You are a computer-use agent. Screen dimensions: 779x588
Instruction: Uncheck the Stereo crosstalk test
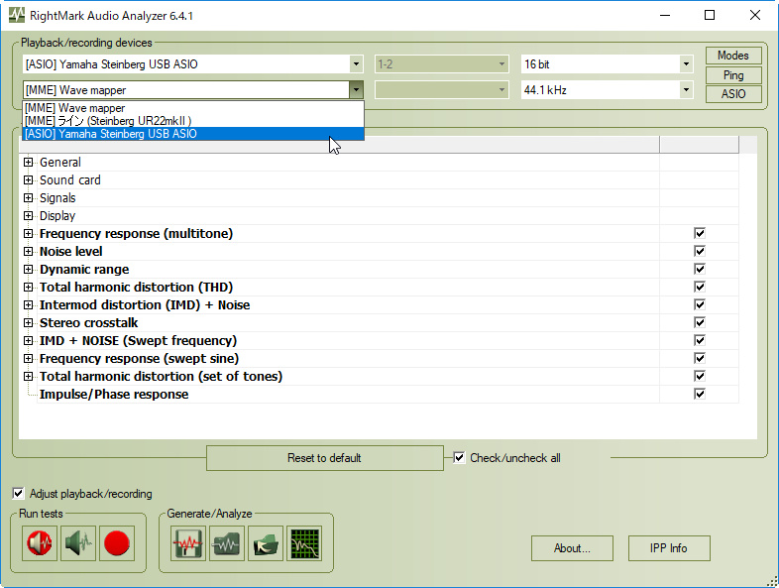700,322
